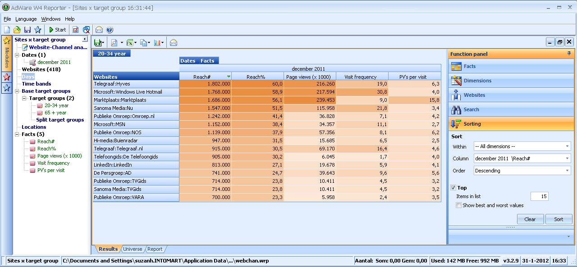Click the Items in list input field
The width and height of the screenshot is (577, 267).
coord(539,196)
